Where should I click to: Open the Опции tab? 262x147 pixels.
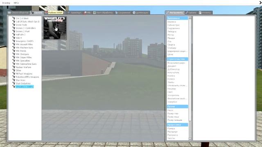pyautogui.click(x=191, y=13)
